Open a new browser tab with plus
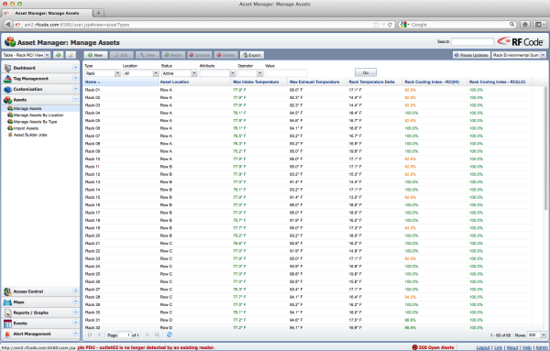 99,13
